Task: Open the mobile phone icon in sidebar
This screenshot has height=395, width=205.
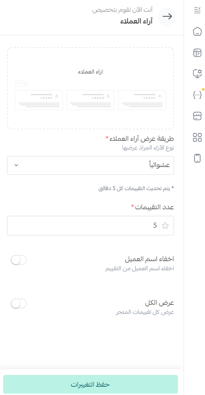Action: 197,158
